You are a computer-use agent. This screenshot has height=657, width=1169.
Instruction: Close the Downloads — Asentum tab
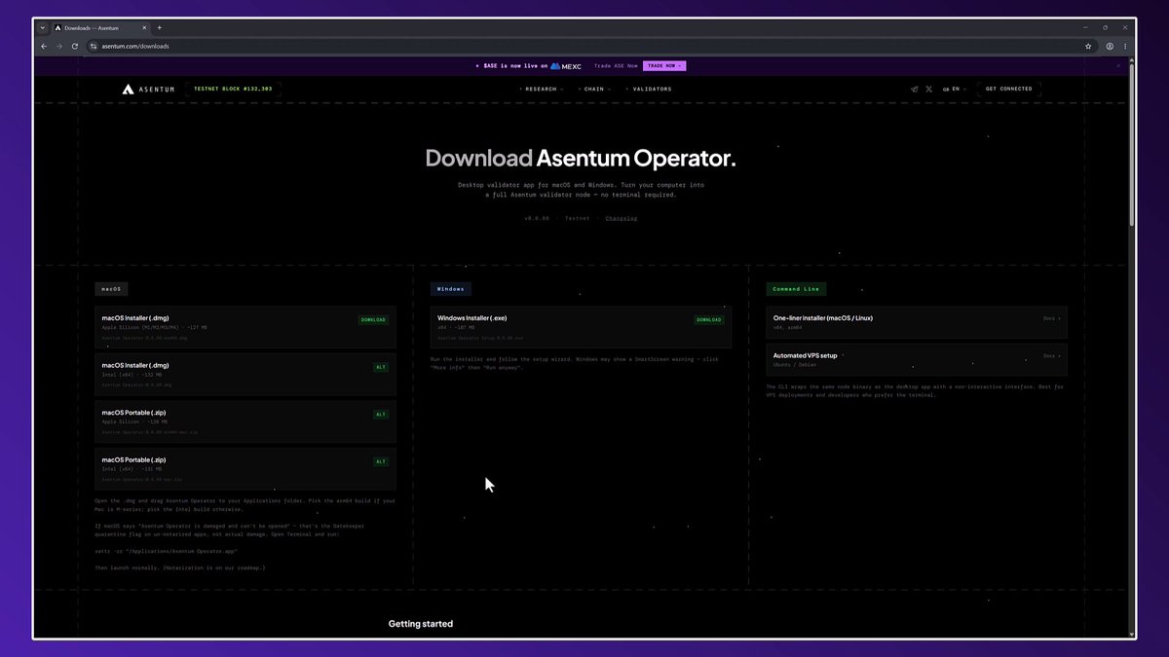pyautogui.click(x=142, y=27)
